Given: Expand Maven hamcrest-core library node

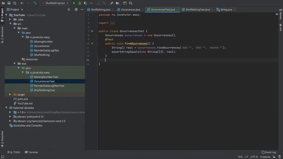Looking at the screenshot, I should (10, 121).
